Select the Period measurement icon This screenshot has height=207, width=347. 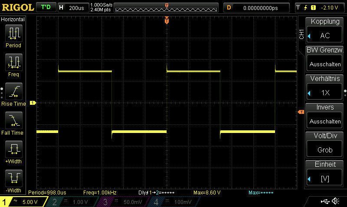pyautogui.click(x=14, y=33)
